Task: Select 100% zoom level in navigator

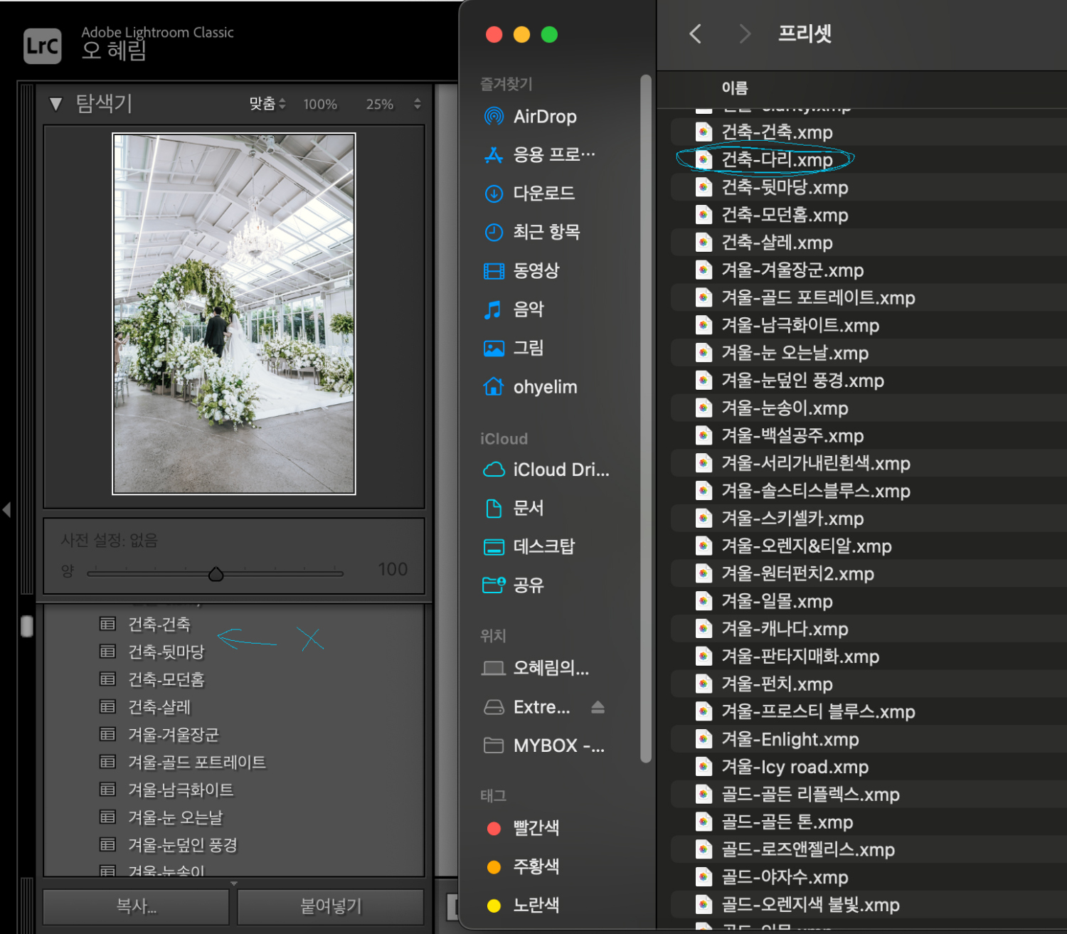Action: [320, 105]
